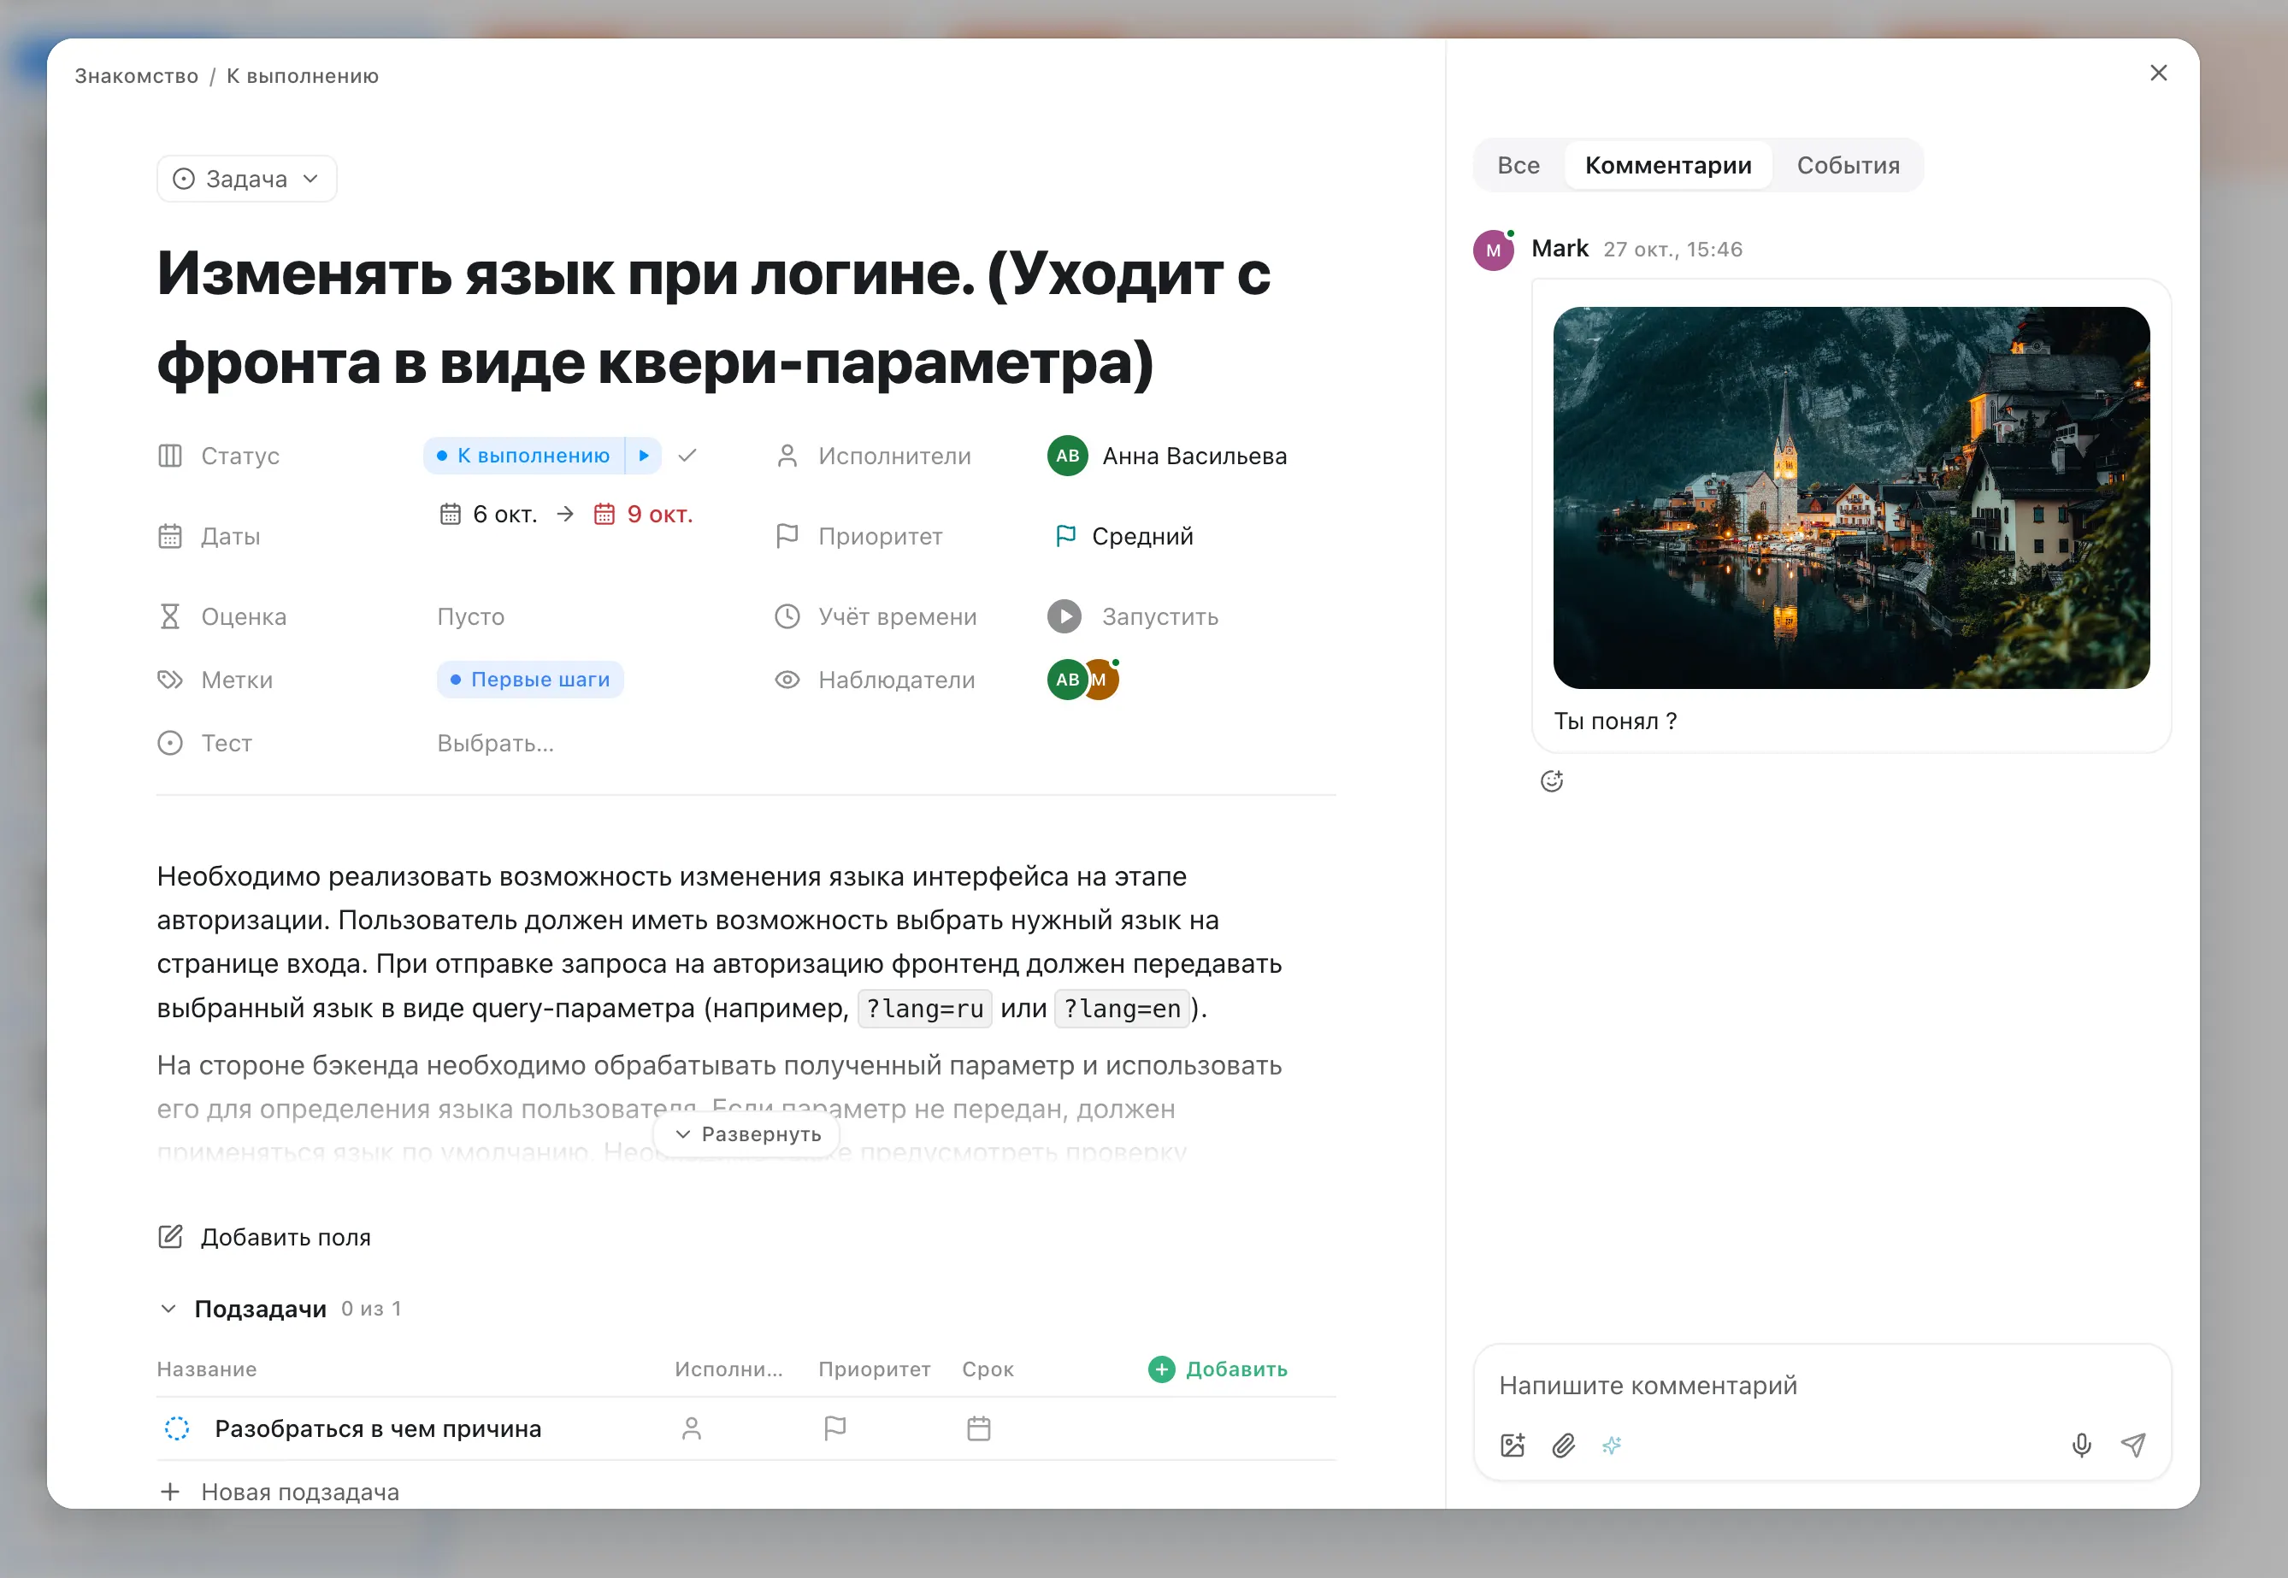Open the subtask Разобраться в чем причина
2288x1578 pixels.
coord(378,1428)
